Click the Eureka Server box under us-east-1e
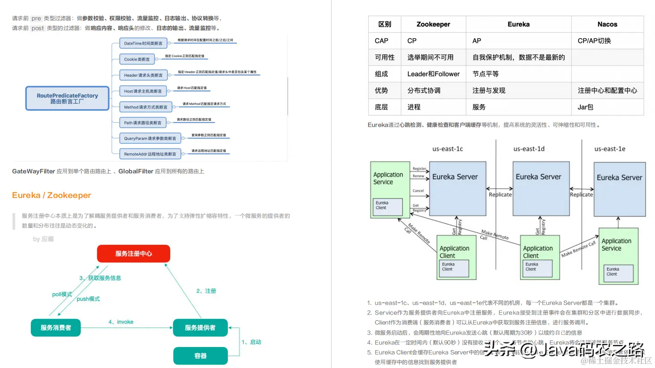655x368 pixels. click(620, 189)
